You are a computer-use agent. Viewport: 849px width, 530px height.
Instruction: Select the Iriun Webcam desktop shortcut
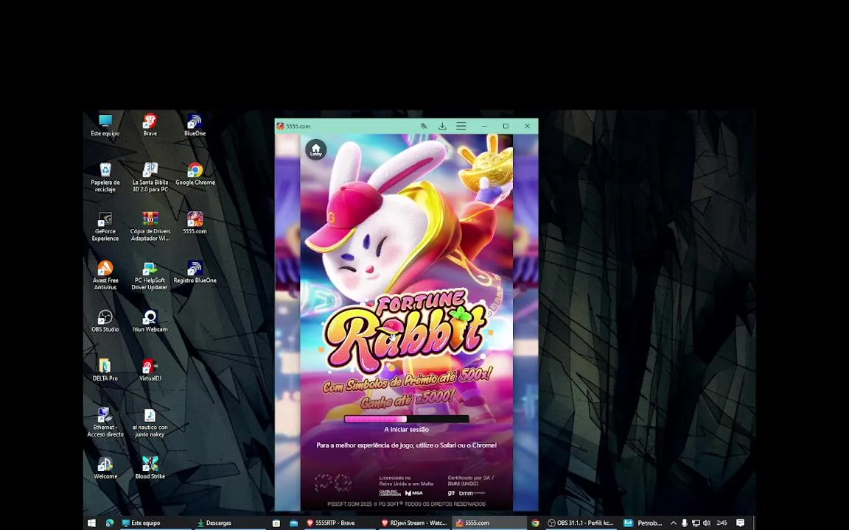coord(150,321)
